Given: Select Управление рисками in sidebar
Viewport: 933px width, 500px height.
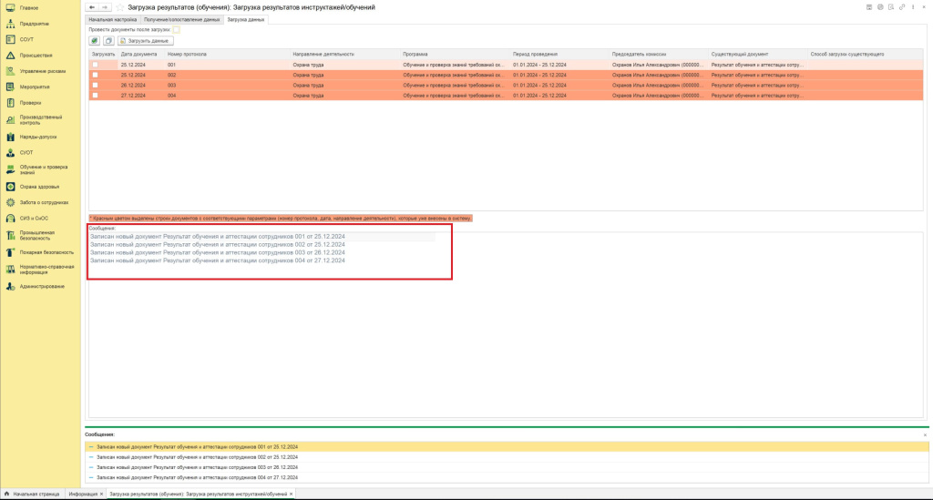Looking at the screenshot, I should coord(42,71).
